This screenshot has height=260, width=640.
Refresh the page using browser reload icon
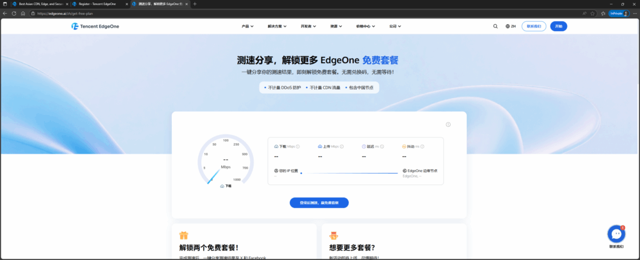pos(14,12)
